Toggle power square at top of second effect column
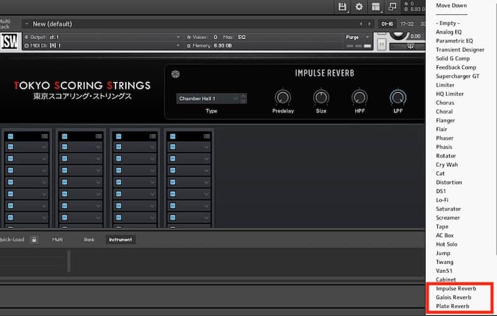497x316 pixels. tap(65, 136)
